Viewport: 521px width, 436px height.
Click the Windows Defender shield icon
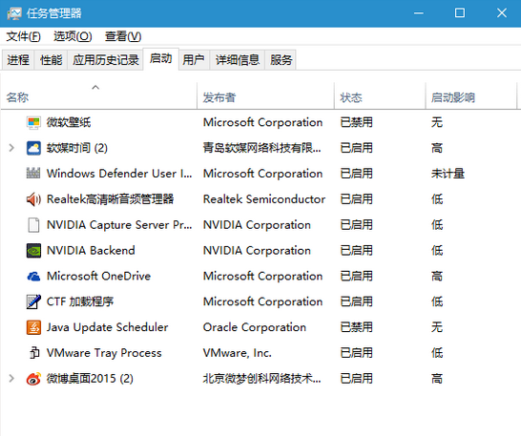click(33, 173)
